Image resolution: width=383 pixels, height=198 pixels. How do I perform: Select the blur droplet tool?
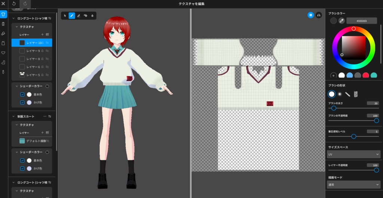click(x=92, y=16)
